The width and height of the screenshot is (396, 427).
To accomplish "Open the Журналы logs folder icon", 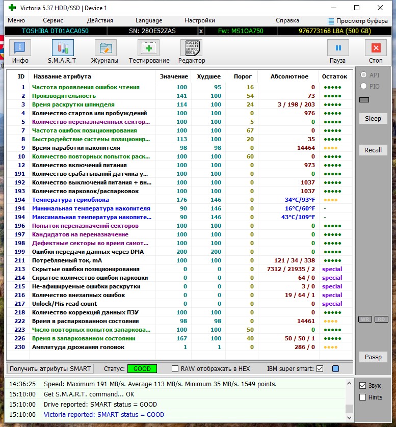I will pyautogui.click(x=105, y=48).
